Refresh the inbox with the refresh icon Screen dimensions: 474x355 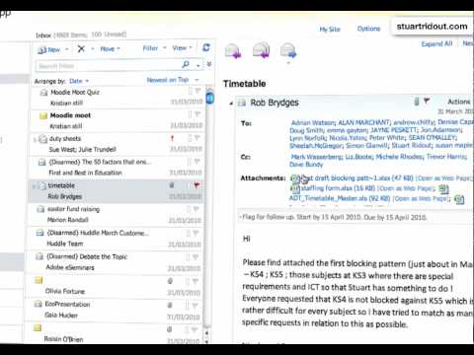(x=206, y=47)
